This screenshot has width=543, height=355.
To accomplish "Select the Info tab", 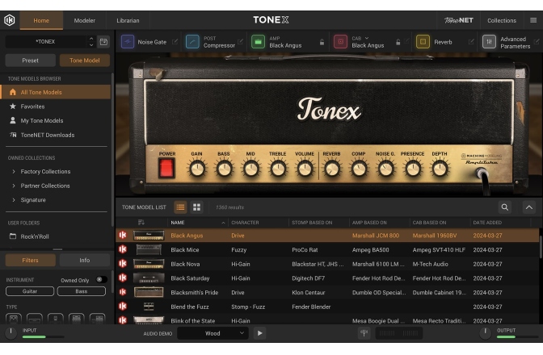I will click(85, 261).
